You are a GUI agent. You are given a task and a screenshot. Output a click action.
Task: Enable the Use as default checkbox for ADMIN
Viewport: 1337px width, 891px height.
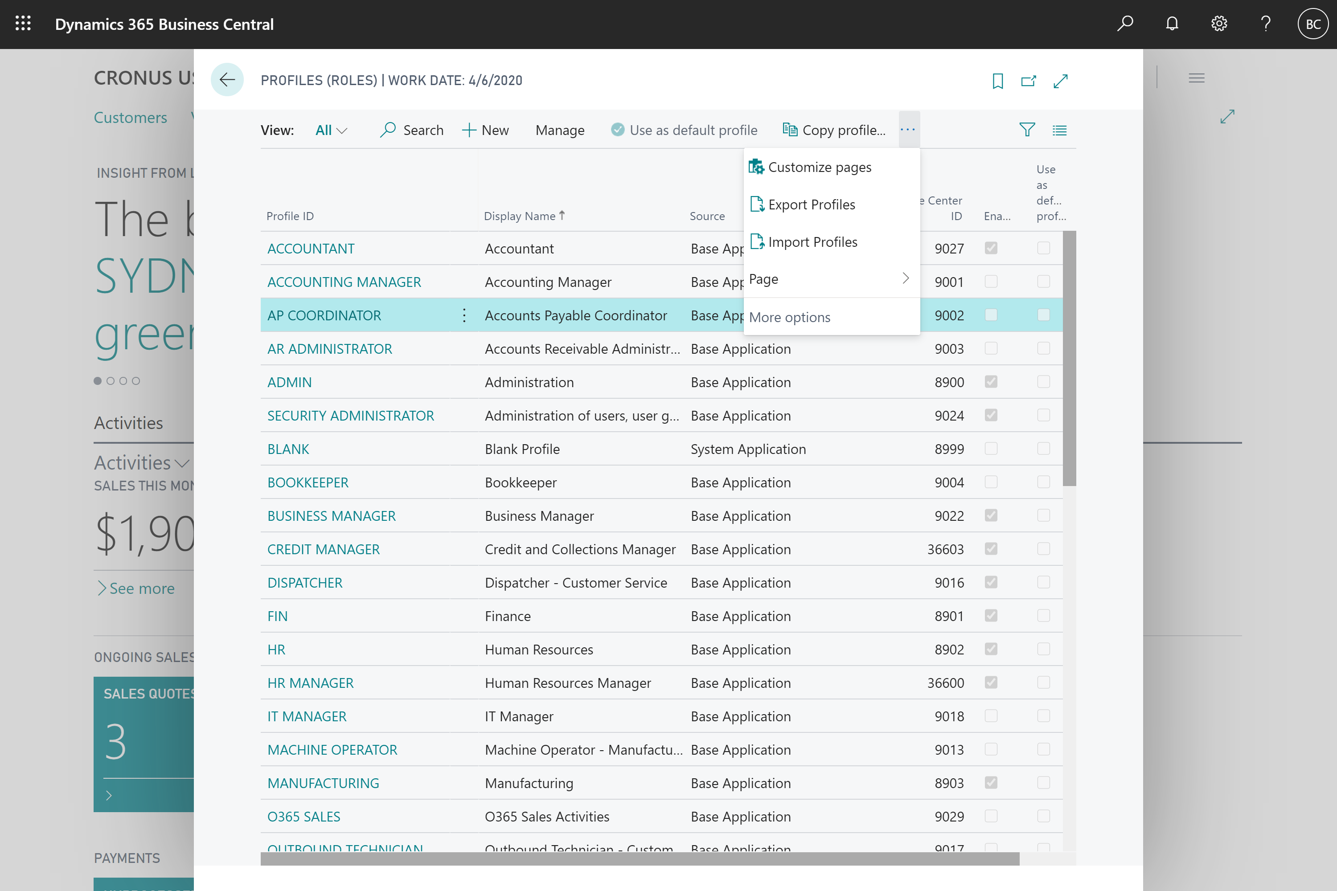1044,381
